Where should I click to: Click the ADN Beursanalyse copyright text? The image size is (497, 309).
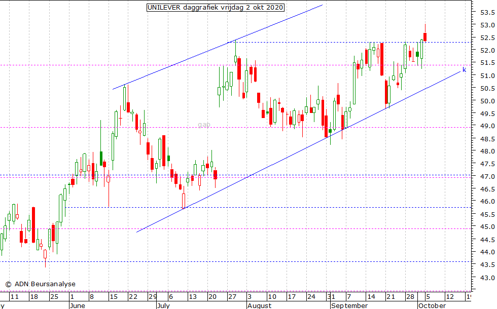[x=41, y=284]
